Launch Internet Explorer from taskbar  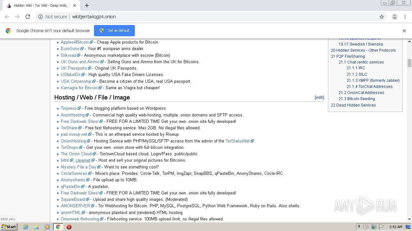pos(25,227)
